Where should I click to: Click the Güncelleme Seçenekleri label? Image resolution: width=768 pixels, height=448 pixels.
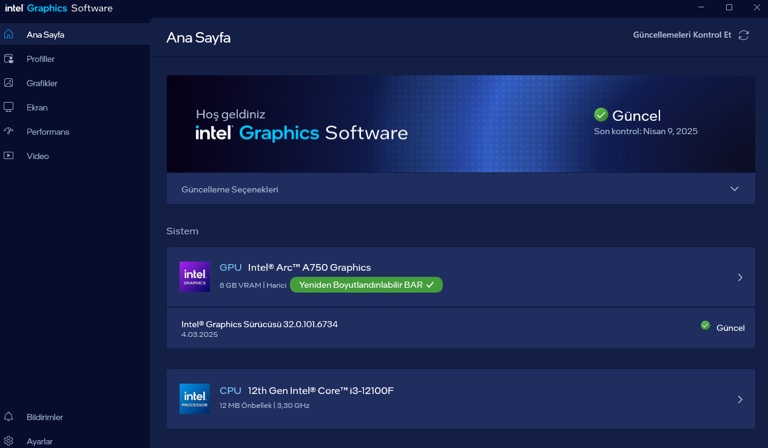pyautogui.click(x=230, y=189)
